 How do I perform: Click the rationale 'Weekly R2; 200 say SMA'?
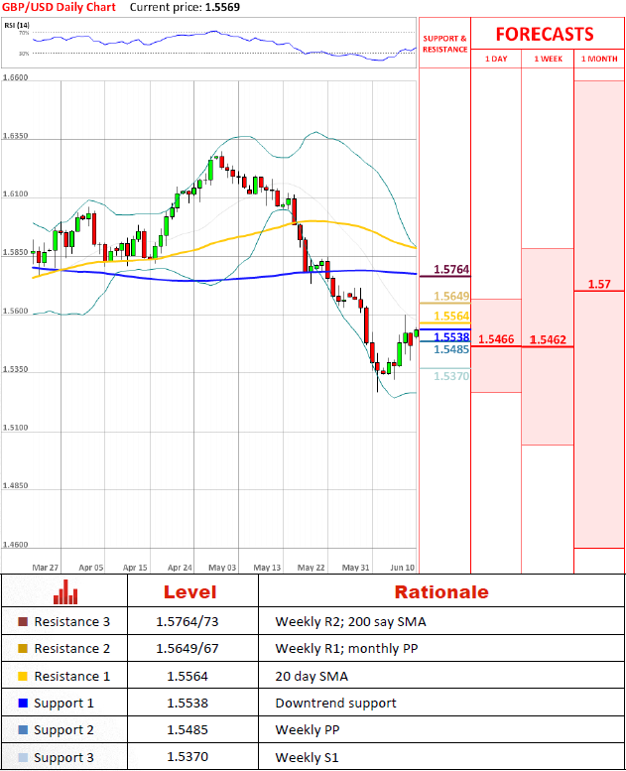(x=350, y=621)
